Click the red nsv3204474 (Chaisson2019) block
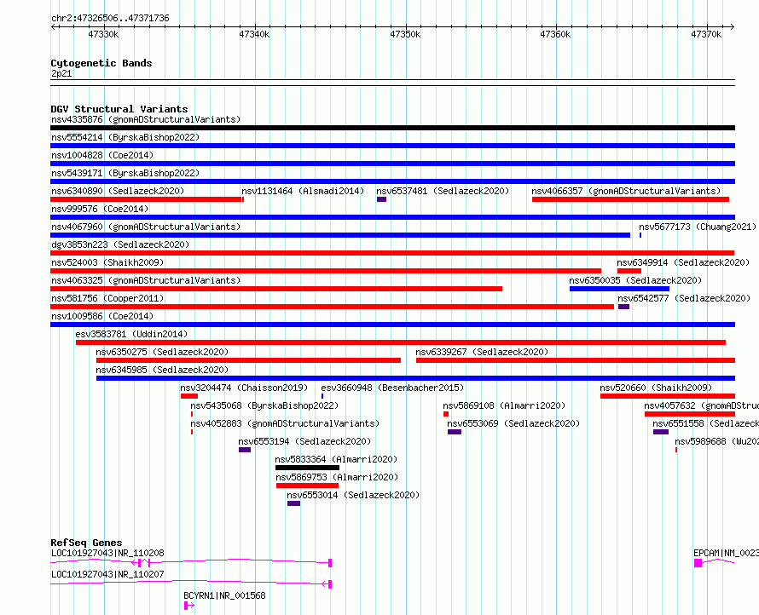The height and width of the screenshot is (615, 759). point(188,396)
